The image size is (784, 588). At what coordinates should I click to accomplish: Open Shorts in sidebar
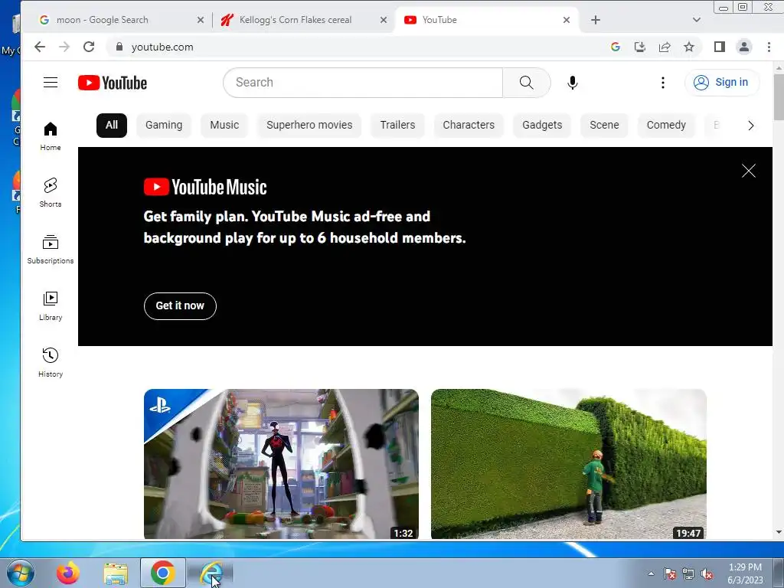[x=51, y=192]
